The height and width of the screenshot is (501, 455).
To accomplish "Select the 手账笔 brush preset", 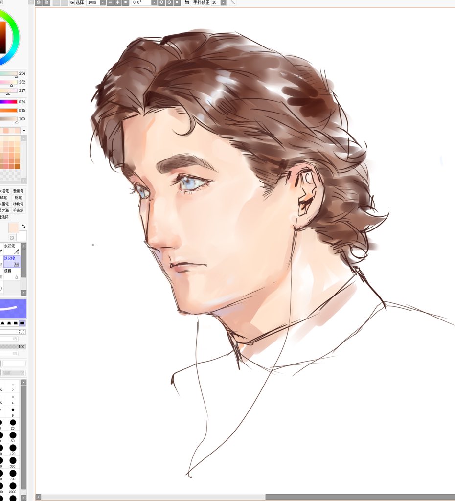I will 18,210.
